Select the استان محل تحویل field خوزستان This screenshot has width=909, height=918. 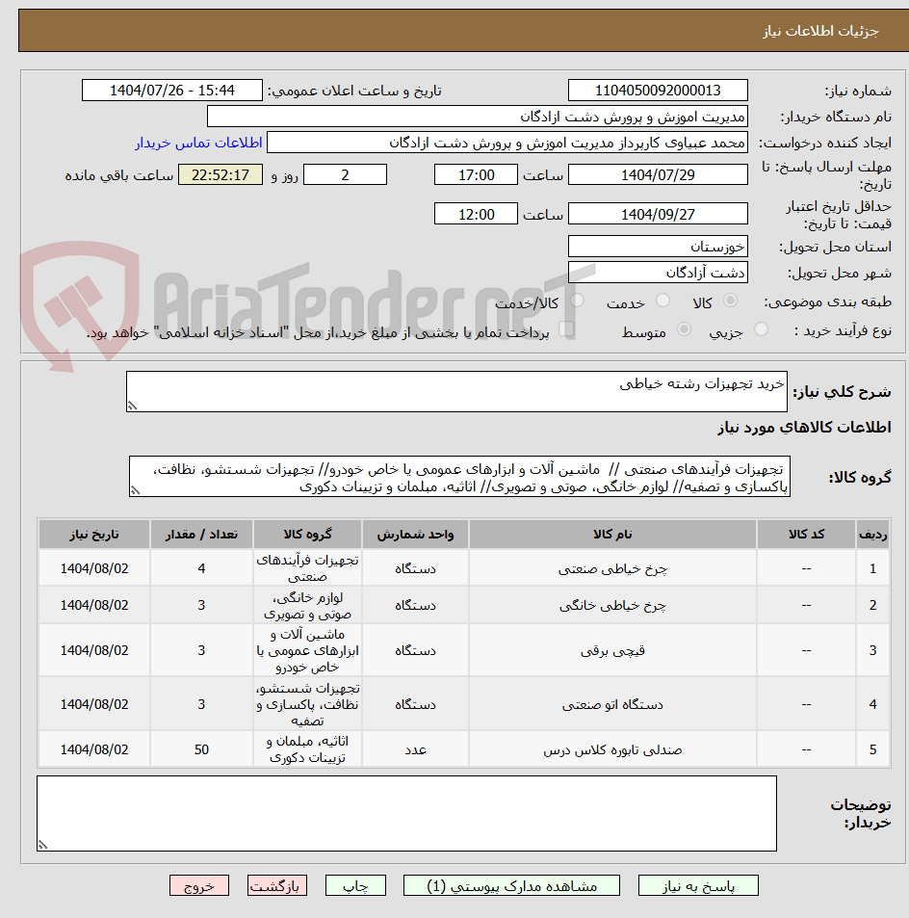coord(658,247)
